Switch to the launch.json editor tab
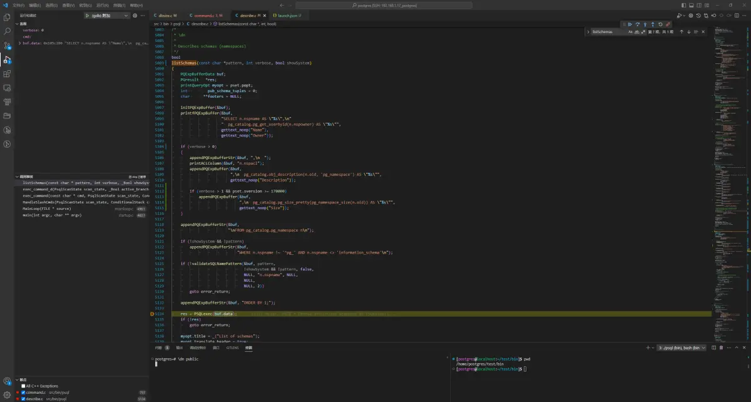 (289, 15)
